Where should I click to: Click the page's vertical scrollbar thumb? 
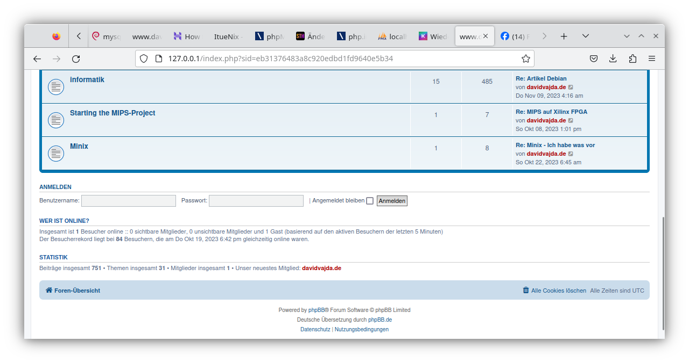point(663,274)
